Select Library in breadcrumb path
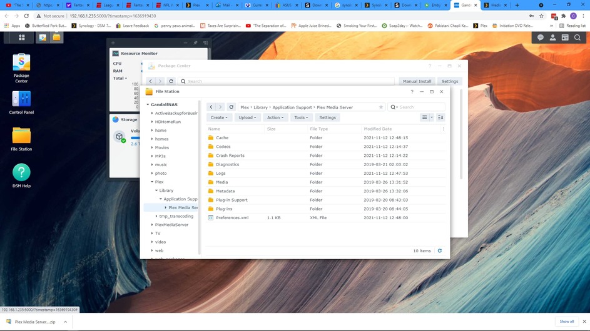Image resolution: width=590 pixels, height=331 pixels. 260,107
